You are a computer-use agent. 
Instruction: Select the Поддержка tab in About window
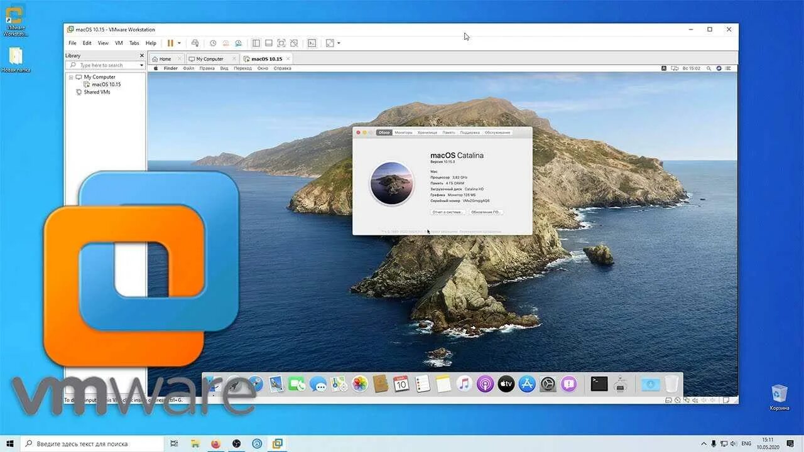point(470,132)
